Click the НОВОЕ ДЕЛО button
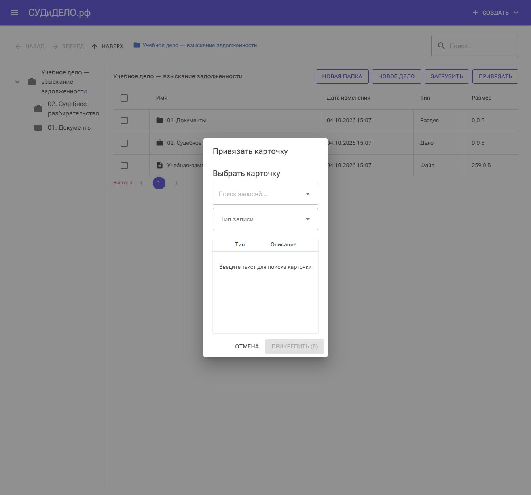This screenshot has width=531, height=495. [396, 76]
